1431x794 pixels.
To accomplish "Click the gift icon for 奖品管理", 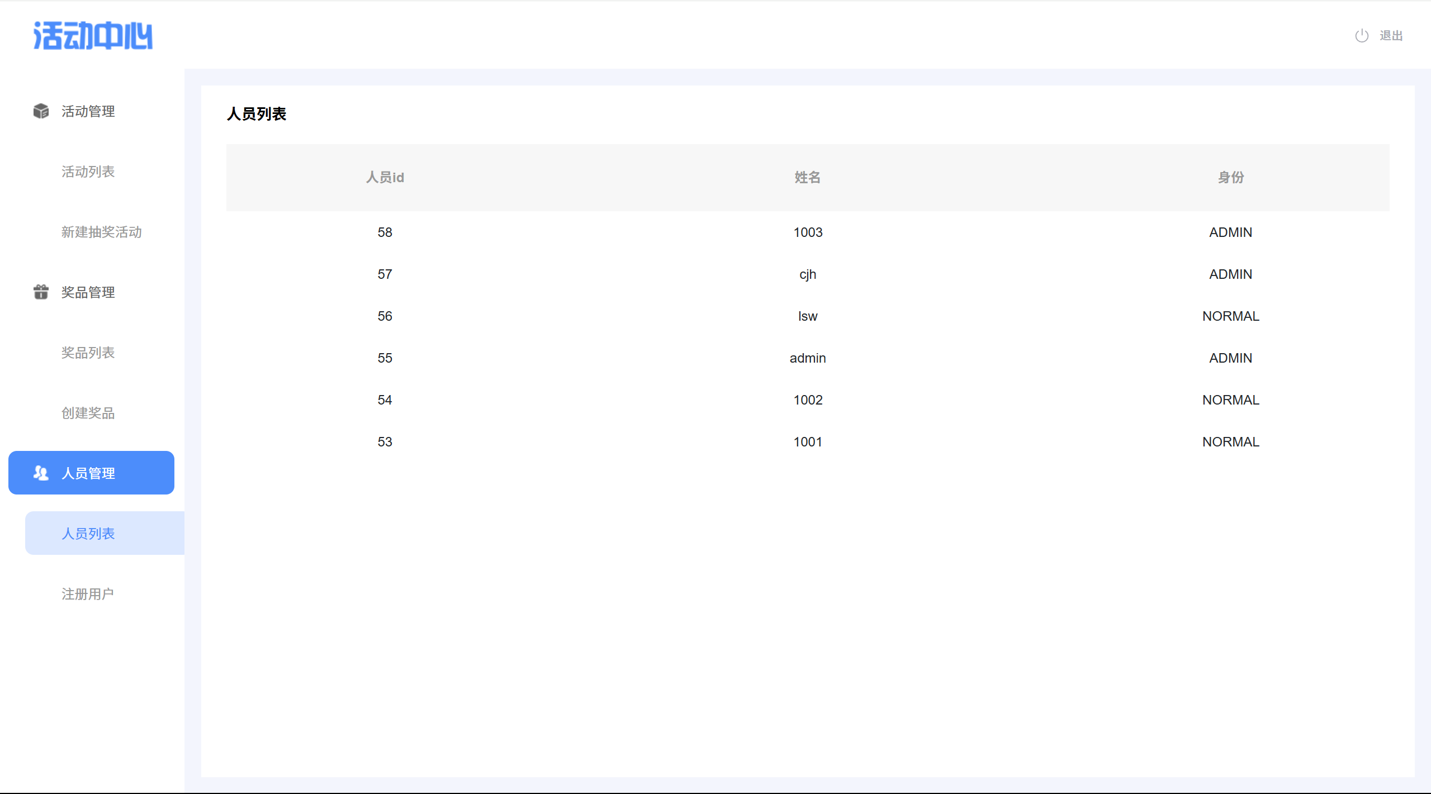I will pos(41,292).
